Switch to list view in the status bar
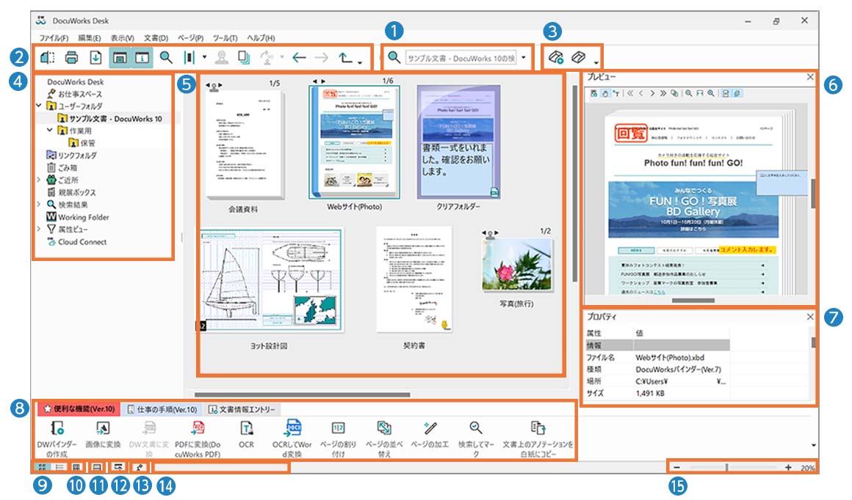The image size is (852, 500). (59, 467)
